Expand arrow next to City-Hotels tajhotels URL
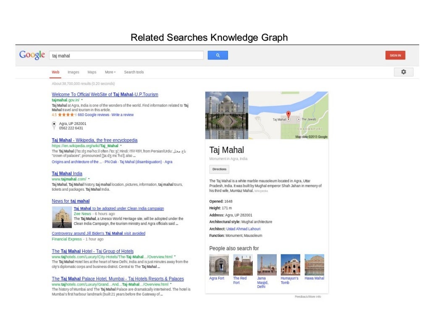 click(175, 257)
